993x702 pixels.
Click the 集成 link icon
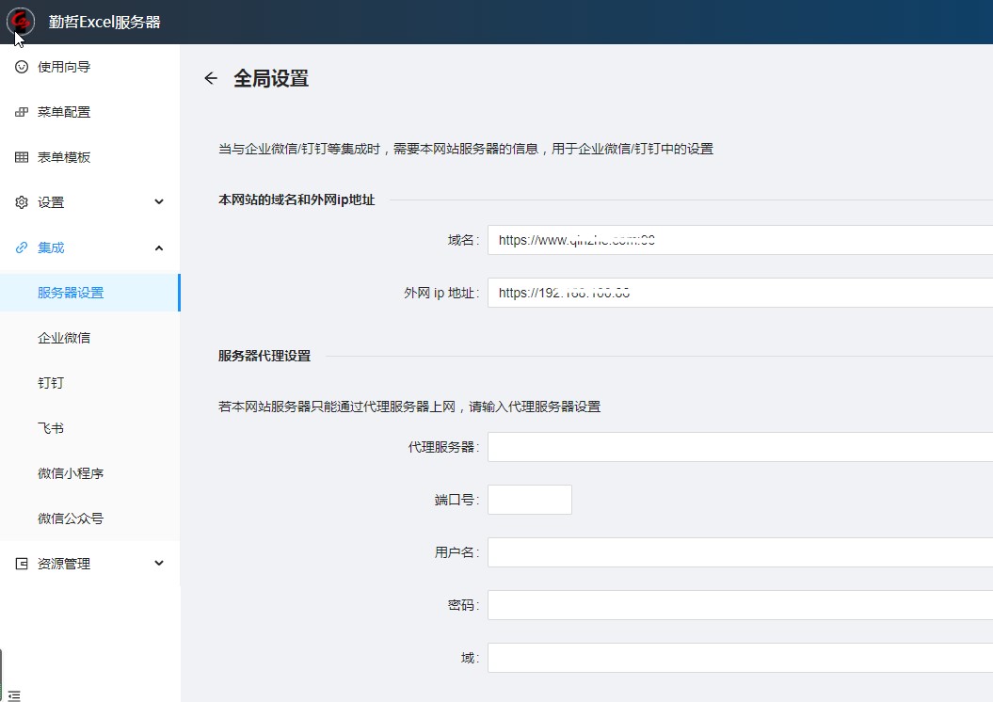click(x=22, y=247)
